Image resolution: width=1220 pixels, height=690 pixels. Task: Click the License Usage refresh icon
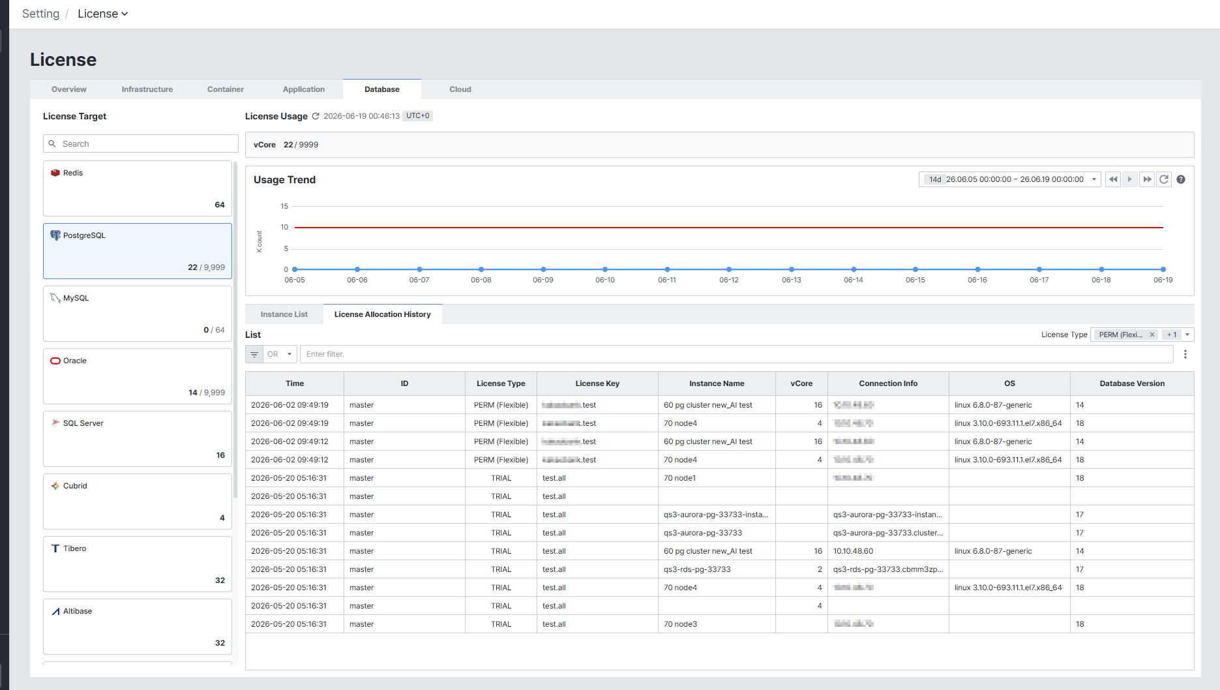pos(316,116)
